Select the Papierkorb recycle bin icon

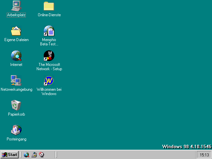click(16, 105)
